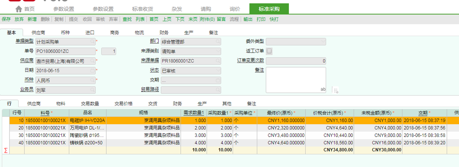Switch to the 询价 tab
The image size is (459, 167).
click(x=235, y=9)
